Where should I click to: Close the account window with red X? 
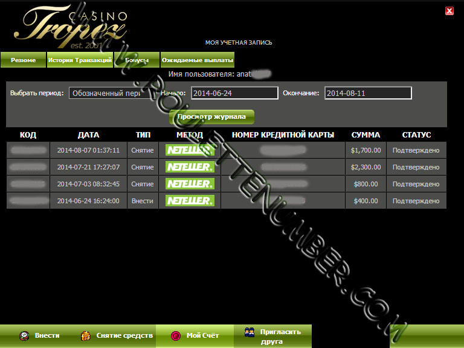pos(449,11)
